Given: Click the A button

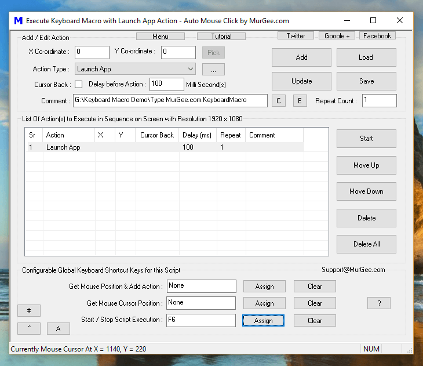Looking at the screenshot, I should coord(59,328).
